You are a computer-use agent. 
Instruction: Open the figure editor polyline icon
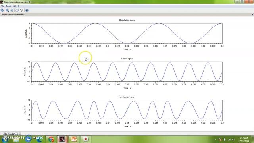pos(21,10)
